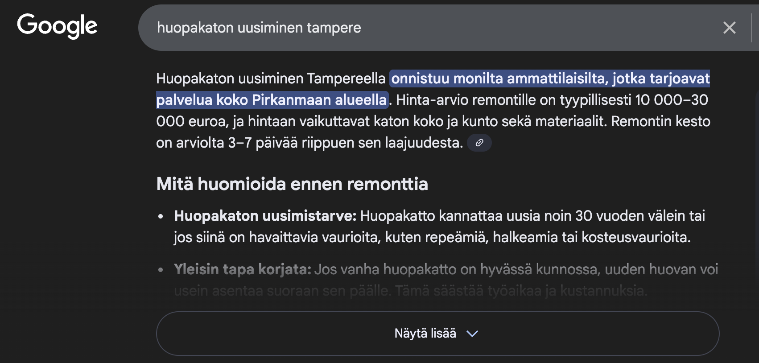759x363 pixels.
Task: Select the highlighted phrase ending in 'Pirkanmaan alueella'
Action: click(312, 99)
